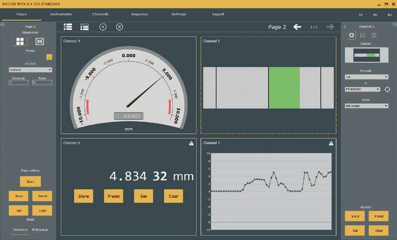Image resolution: width=397 pixels, height=240 pixels.
Task: Select the first list view icon in toolbar
Action: (x=68, y=27)
